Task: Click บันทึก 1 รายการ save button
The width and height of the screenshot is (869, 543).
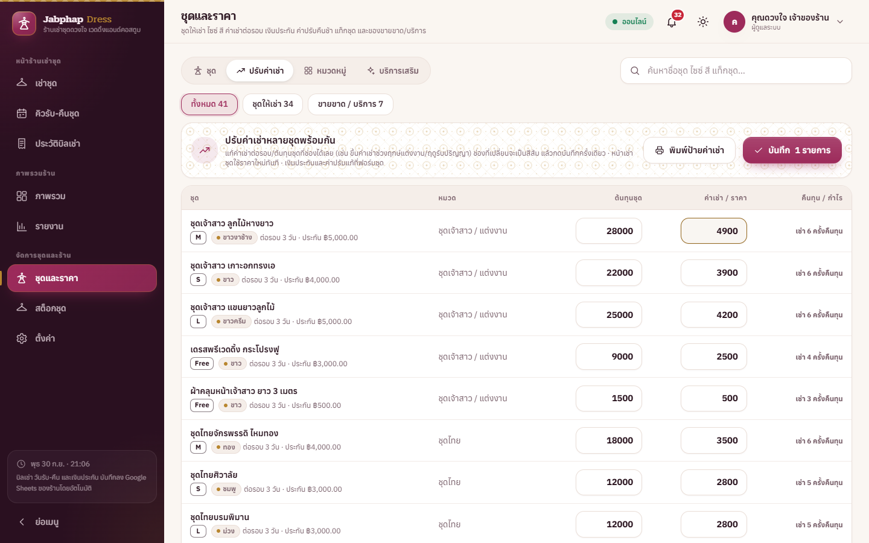Action: tap(792, 150)
